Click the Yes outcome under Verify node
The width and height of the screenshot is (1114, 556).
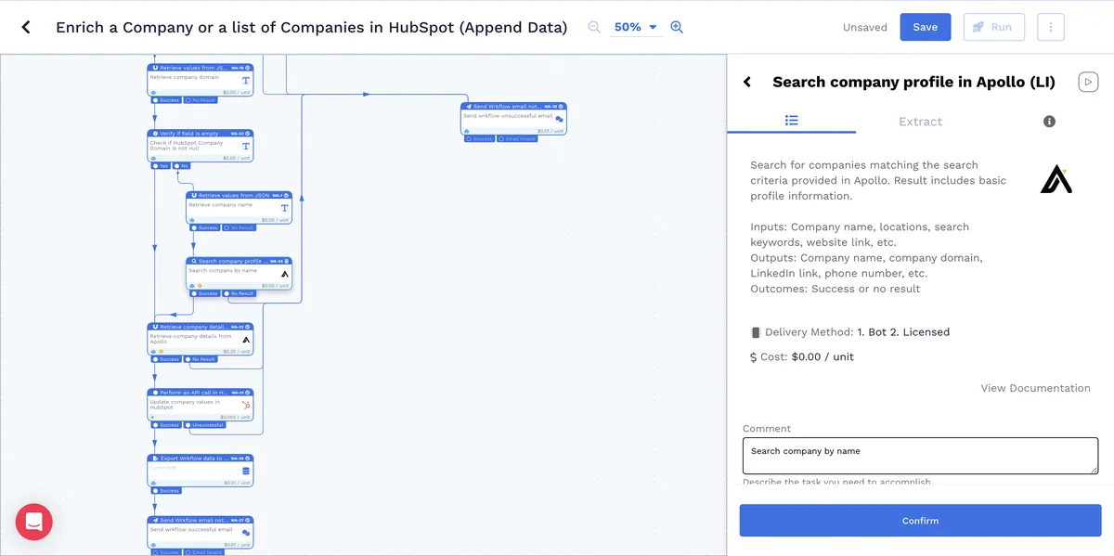[x=162, y=165]
